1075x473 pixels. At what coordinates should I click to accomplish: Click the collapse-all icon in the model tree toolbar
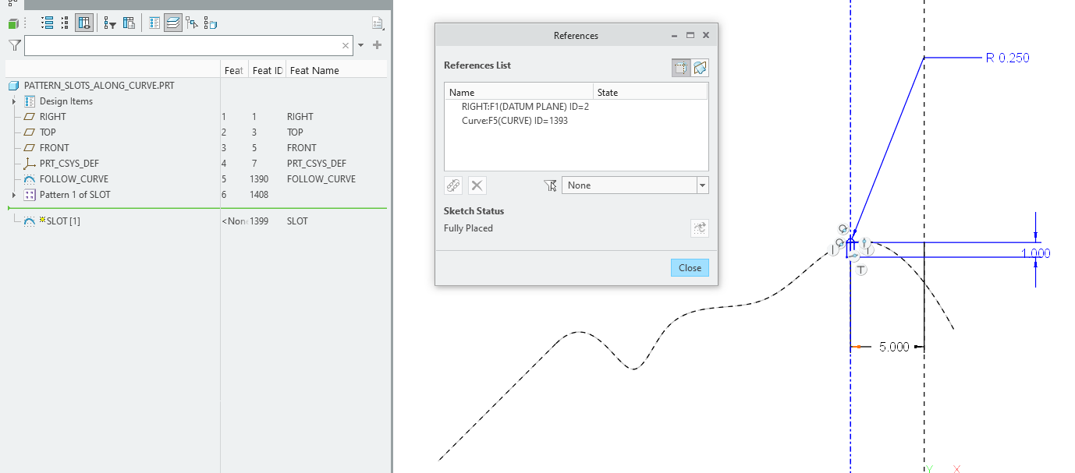[x=64, y=22]
